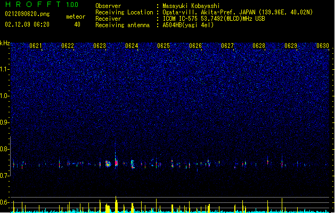Click the 0.6 kHz axis label
Viewport: 335px width, 213px height.
point(4,202)
